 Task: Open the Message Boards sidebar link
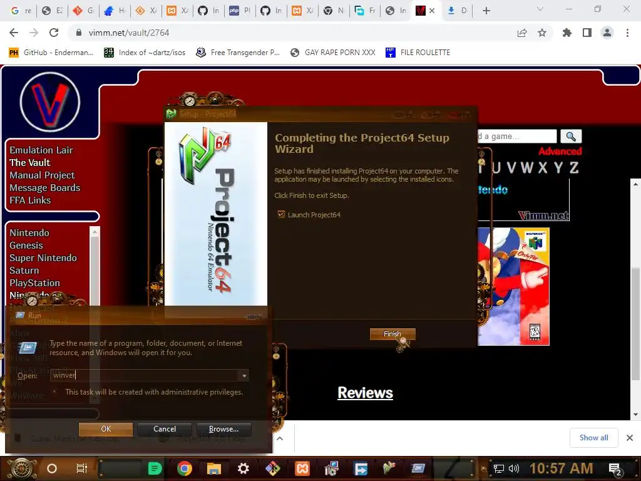45,188
